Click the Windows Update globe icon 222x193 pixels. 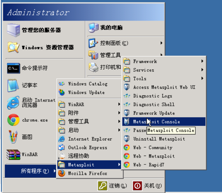[62, 92]
